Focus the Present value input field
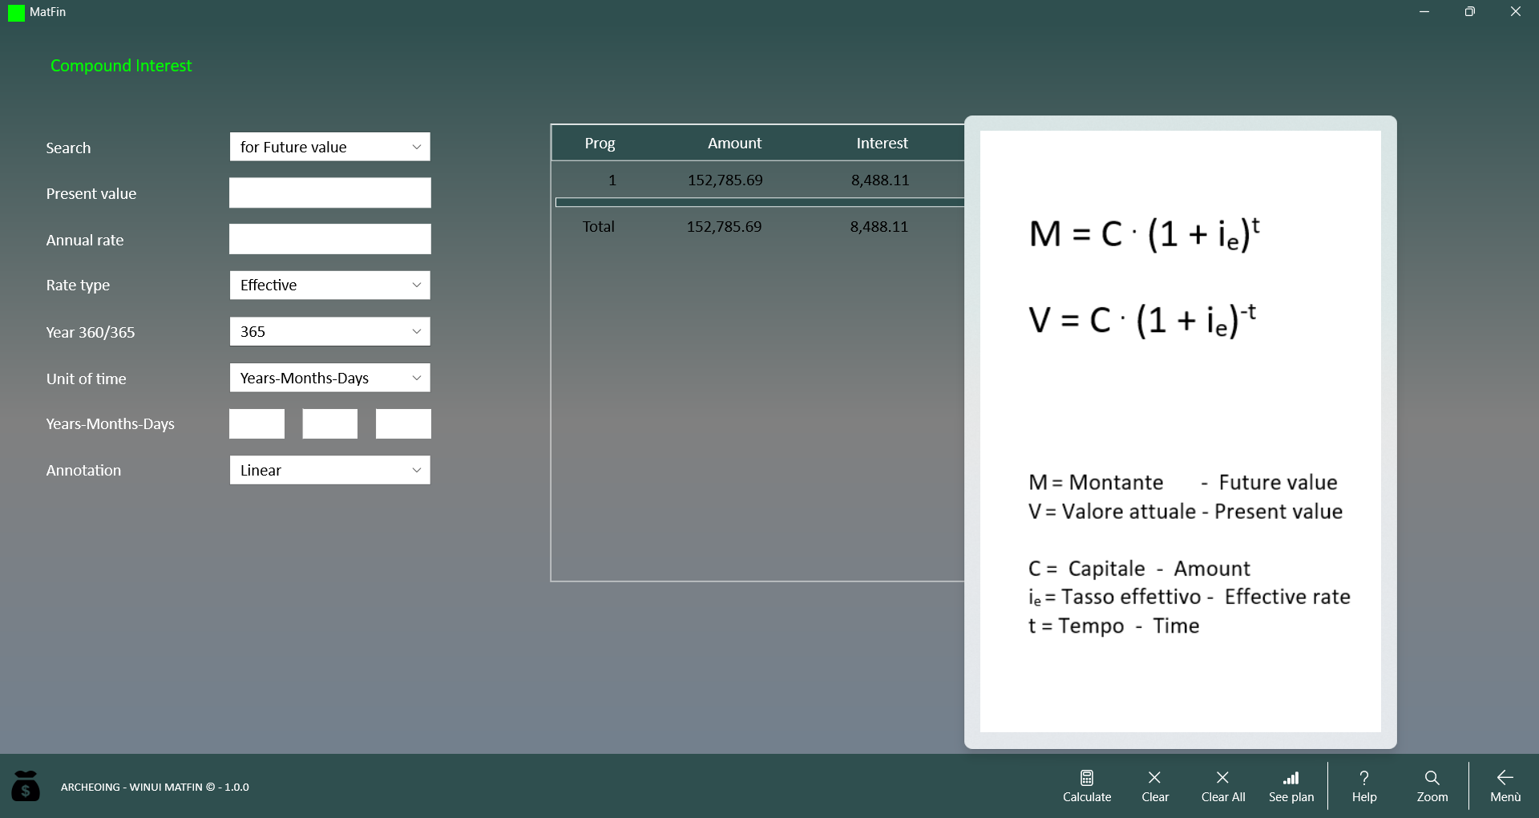Viewport: 1539px width, 818px height. (329, 192)
